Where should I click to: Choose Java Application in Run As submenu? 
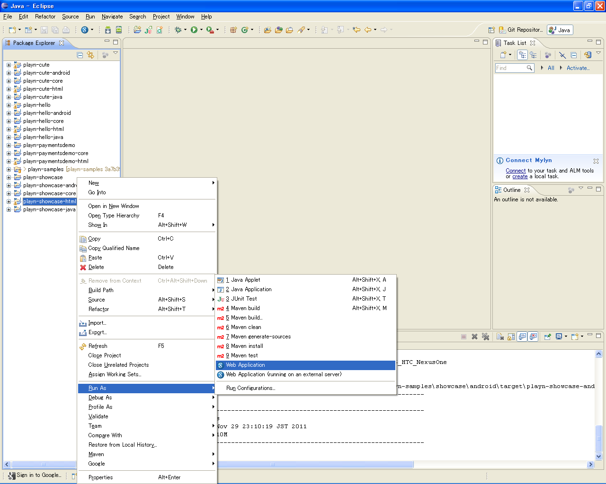(x=306, y=289)
